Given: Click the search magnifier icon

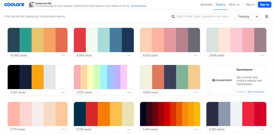Looking at the screenshot, I should (x=173, y=17).
